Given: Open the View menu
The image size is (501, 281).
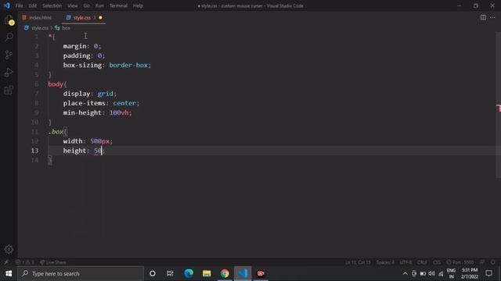Looking at the screenshot, I should [73, 5].
